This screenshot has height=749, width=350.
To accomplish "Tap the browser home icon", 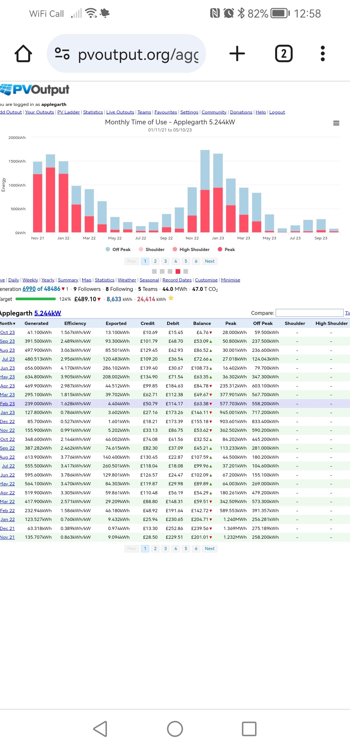I will [23, 53].
